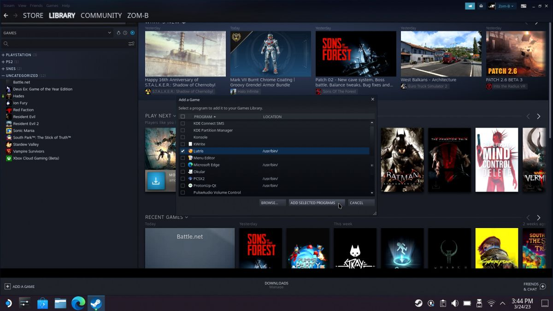553x311 pixels.
Task: Switch to the STORE tab
Action: tap(33, 15)
